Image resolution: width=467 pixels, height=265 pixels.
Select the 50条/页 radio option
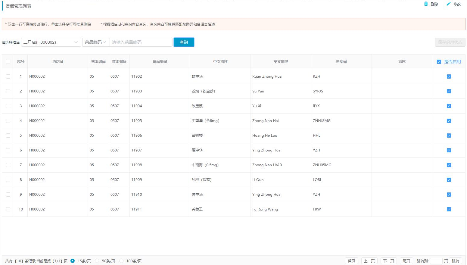(97, 261)
